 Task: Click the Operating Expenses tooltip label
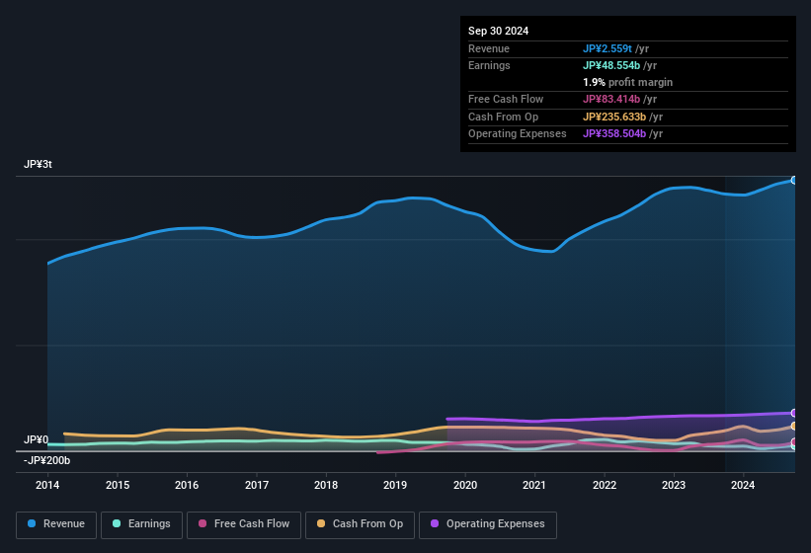[518, 133]
